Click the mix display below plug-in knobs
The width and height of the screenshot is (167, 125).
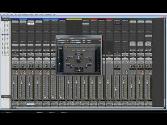tap(79, 69)
